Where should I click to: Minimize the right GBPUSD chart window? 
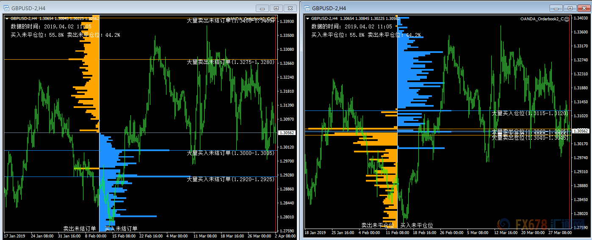tap(556, 8)
